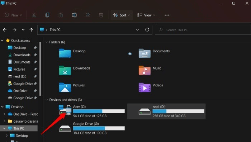251x142 pixels.
Task: Collapse the Desktop root tree node
Action: coord(2,107)
